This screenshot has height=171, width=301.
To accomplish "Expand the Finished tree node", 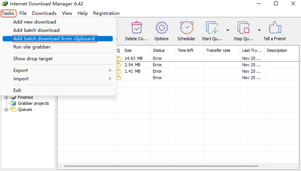I will pos(6,97).
